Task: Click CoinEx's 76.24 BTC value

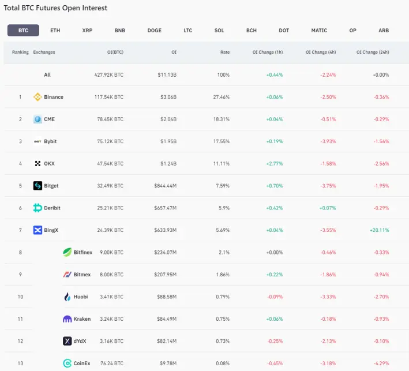Action: 112,363
